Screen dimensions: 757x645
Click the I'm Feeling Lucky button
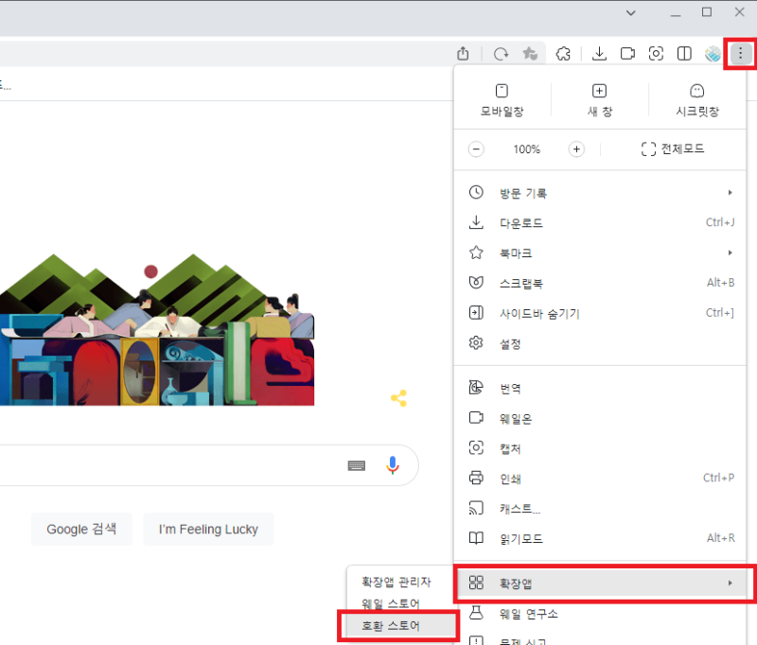pos(208,530)
